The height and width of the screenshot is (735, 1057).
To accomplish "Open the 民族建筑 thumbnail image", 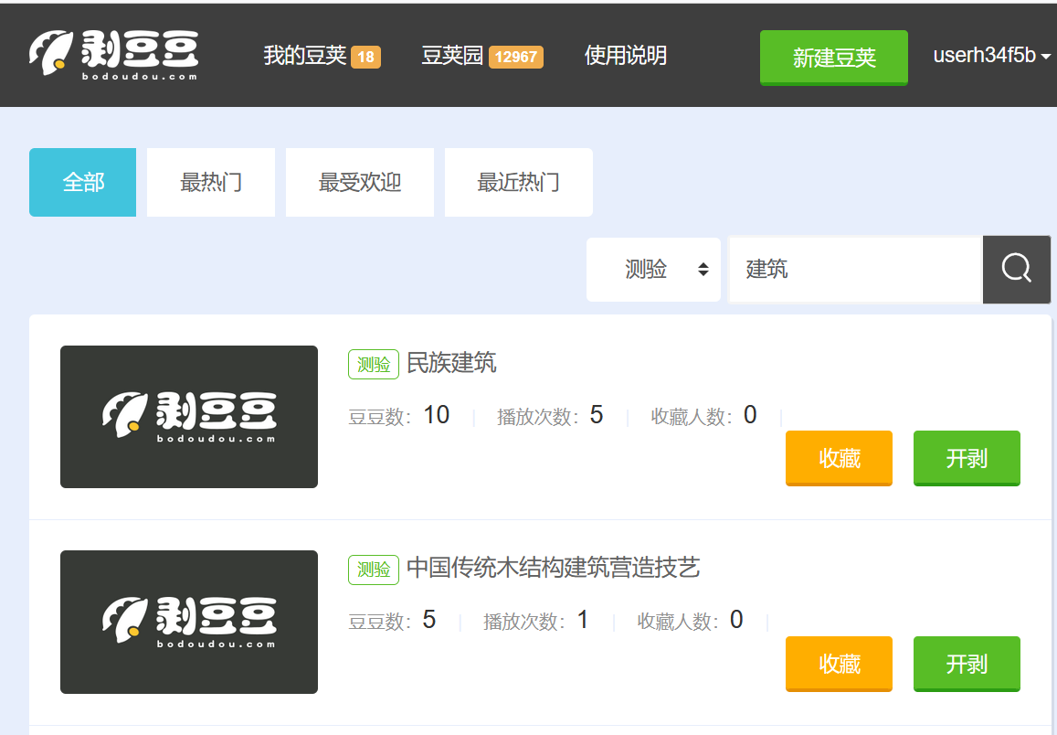I will (189, 417).
